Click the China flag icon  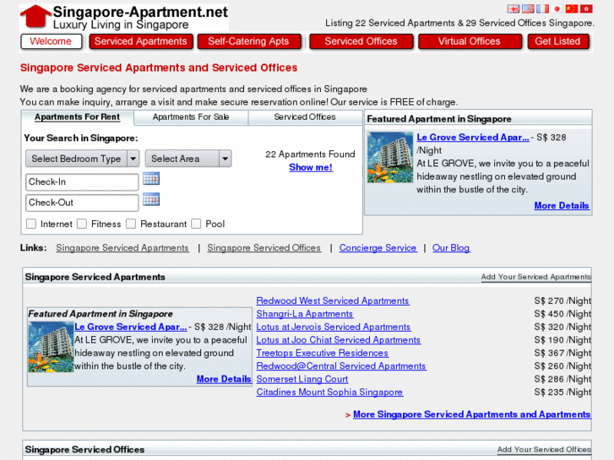571,8
